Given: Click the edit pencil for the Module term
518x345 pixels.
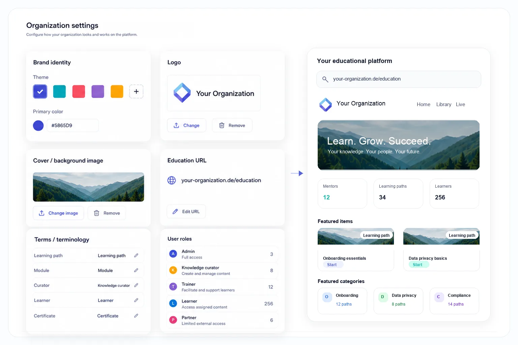Looking at the screenshot, I should point(136,270).
